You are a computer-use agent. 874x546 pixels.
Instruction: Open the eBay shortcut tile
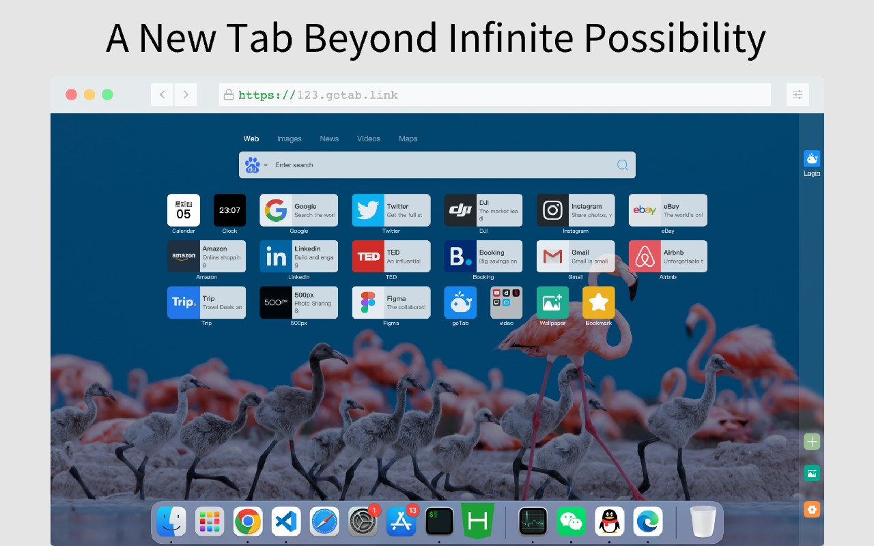[668, 210]
